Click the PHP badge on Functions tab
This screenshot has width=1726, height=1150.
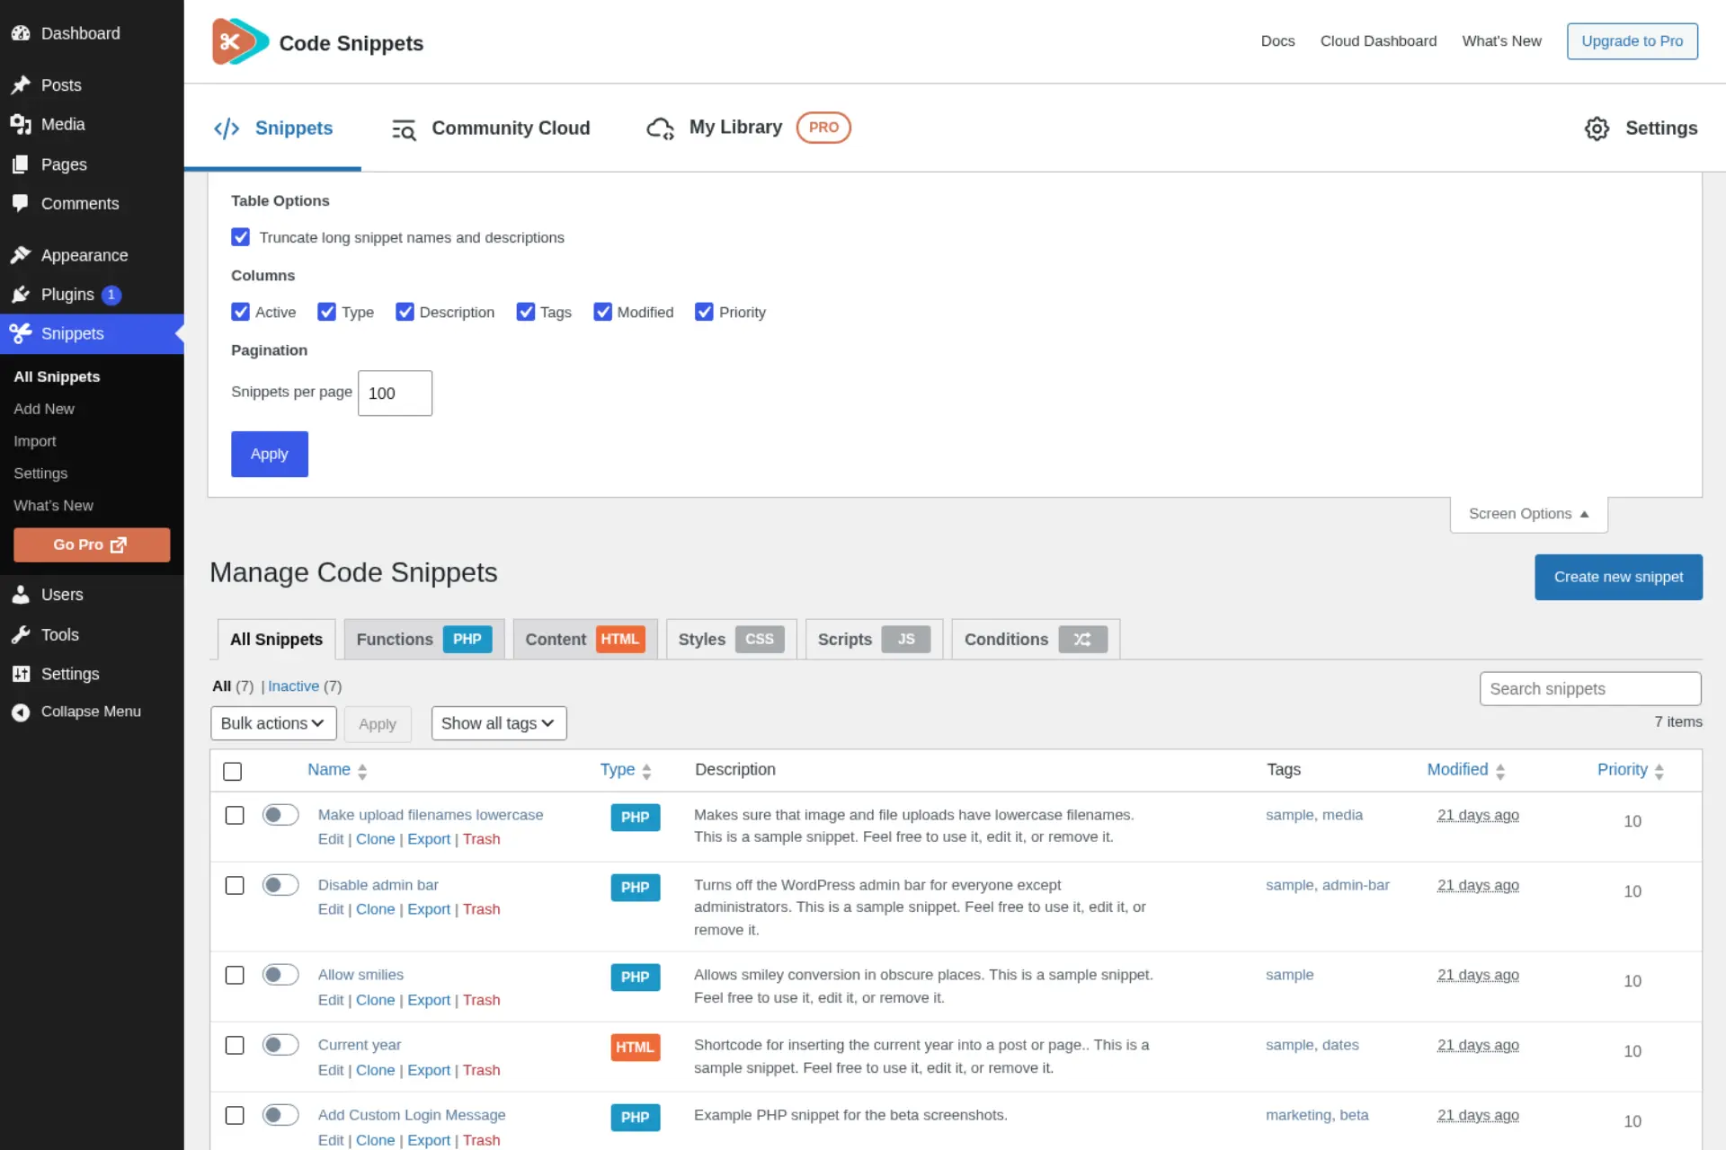467,639
